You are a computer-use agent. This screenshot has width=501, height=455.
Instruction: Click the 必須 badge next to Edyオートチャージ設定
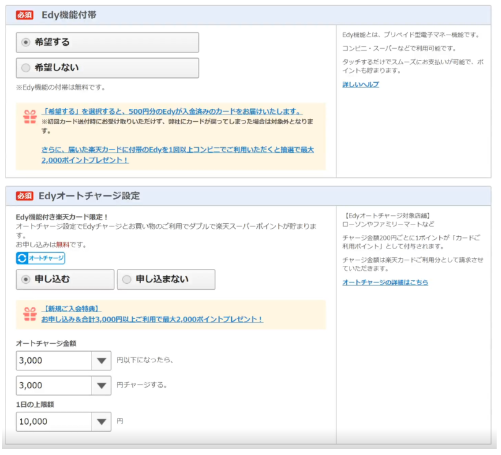point(25,196)
